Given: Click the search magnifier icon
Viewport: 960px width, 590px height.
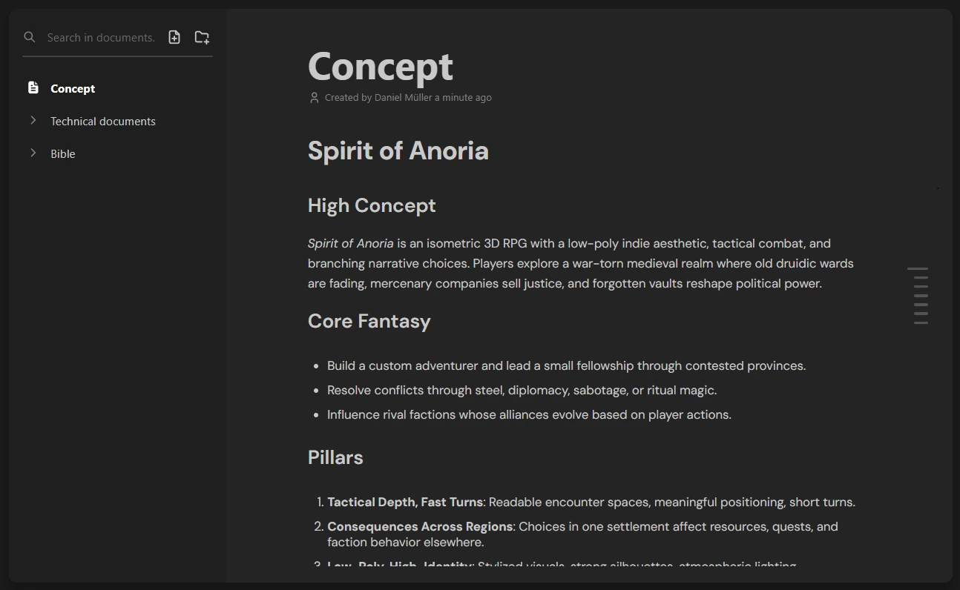Looking at the screenshot, I should [30, 37].
